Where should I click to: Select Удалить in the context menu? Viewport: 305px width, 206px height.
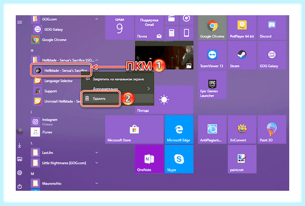(100, 98)
